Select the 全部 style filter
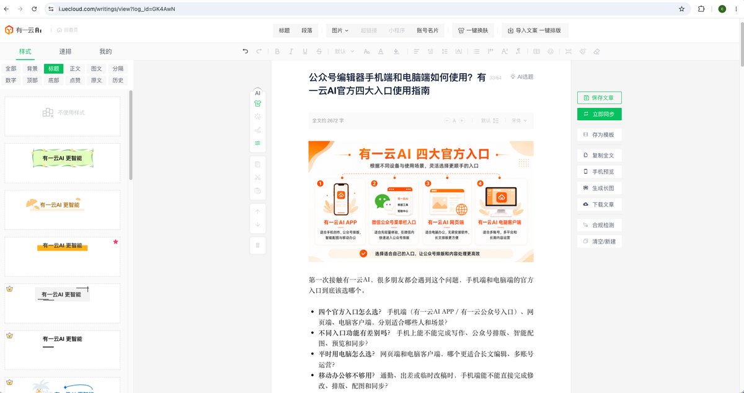Image resolution: width=744 pixels, height=393 pixels. pyautogui.click(x=11, y=69)
